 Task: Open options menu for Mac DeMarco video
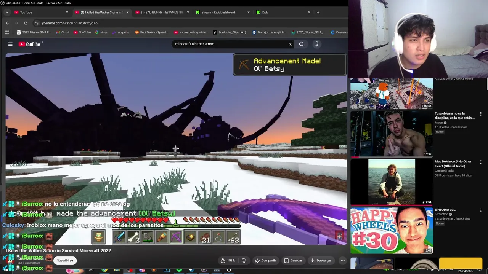[x=480, y=162]
